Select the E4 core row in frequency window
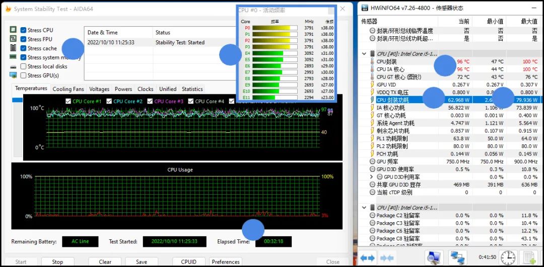 pos(288,53)
